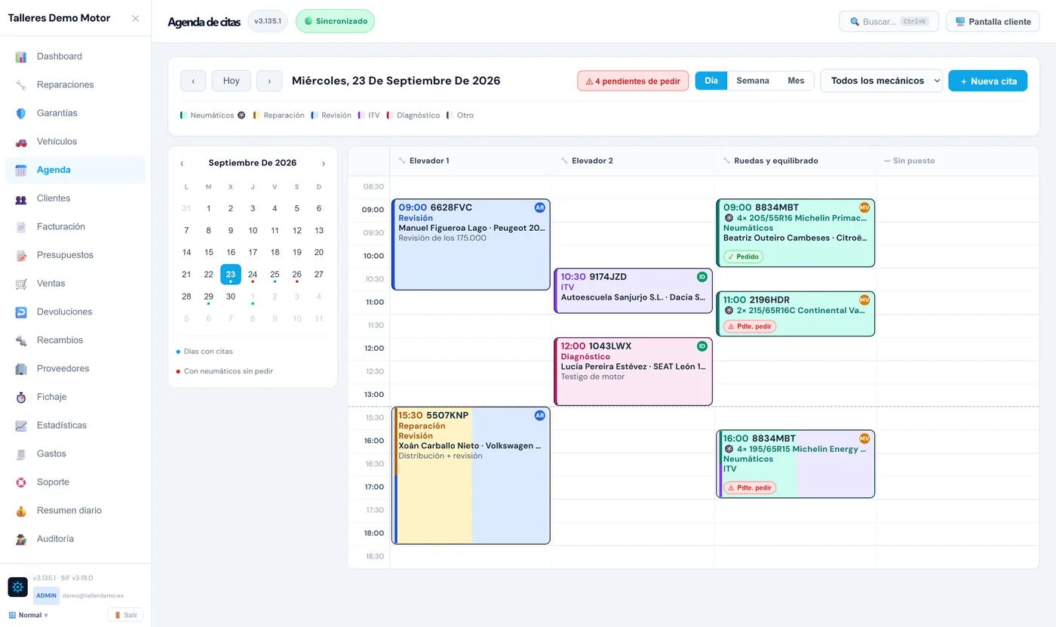The height and width of the screenshot is (627, 1056).
Task: Click the Devoluciones return icon
Action: 21,312
